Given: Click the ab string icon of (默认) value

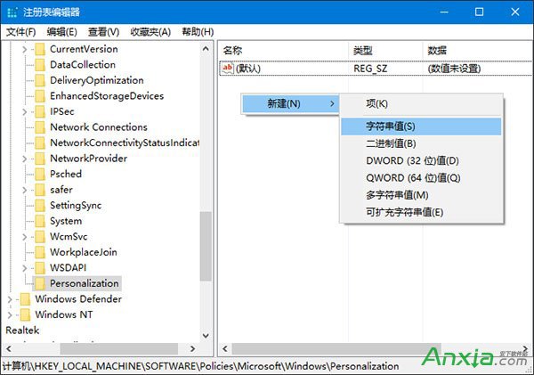Looking at the screenshot, I should tap(228, 69).
